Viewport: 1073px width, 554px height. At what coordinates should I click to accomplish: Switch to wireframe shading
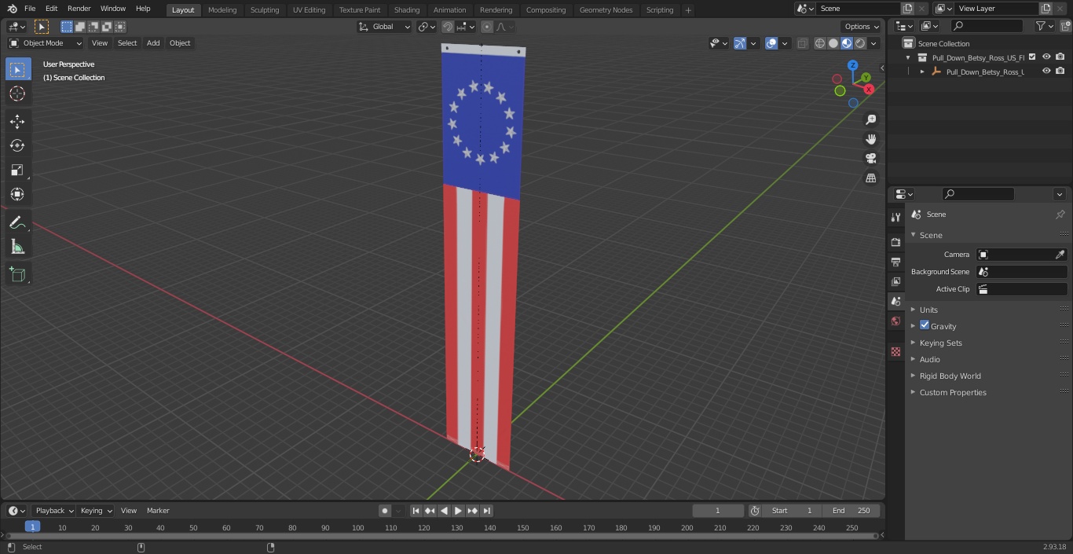click(820, 43)
